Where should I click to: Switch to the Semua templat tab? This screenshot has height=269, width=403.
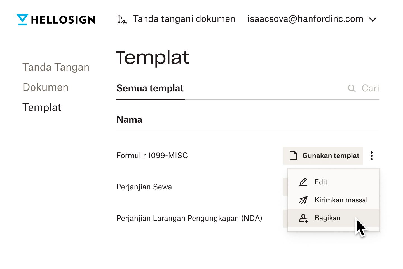[150, 88]
